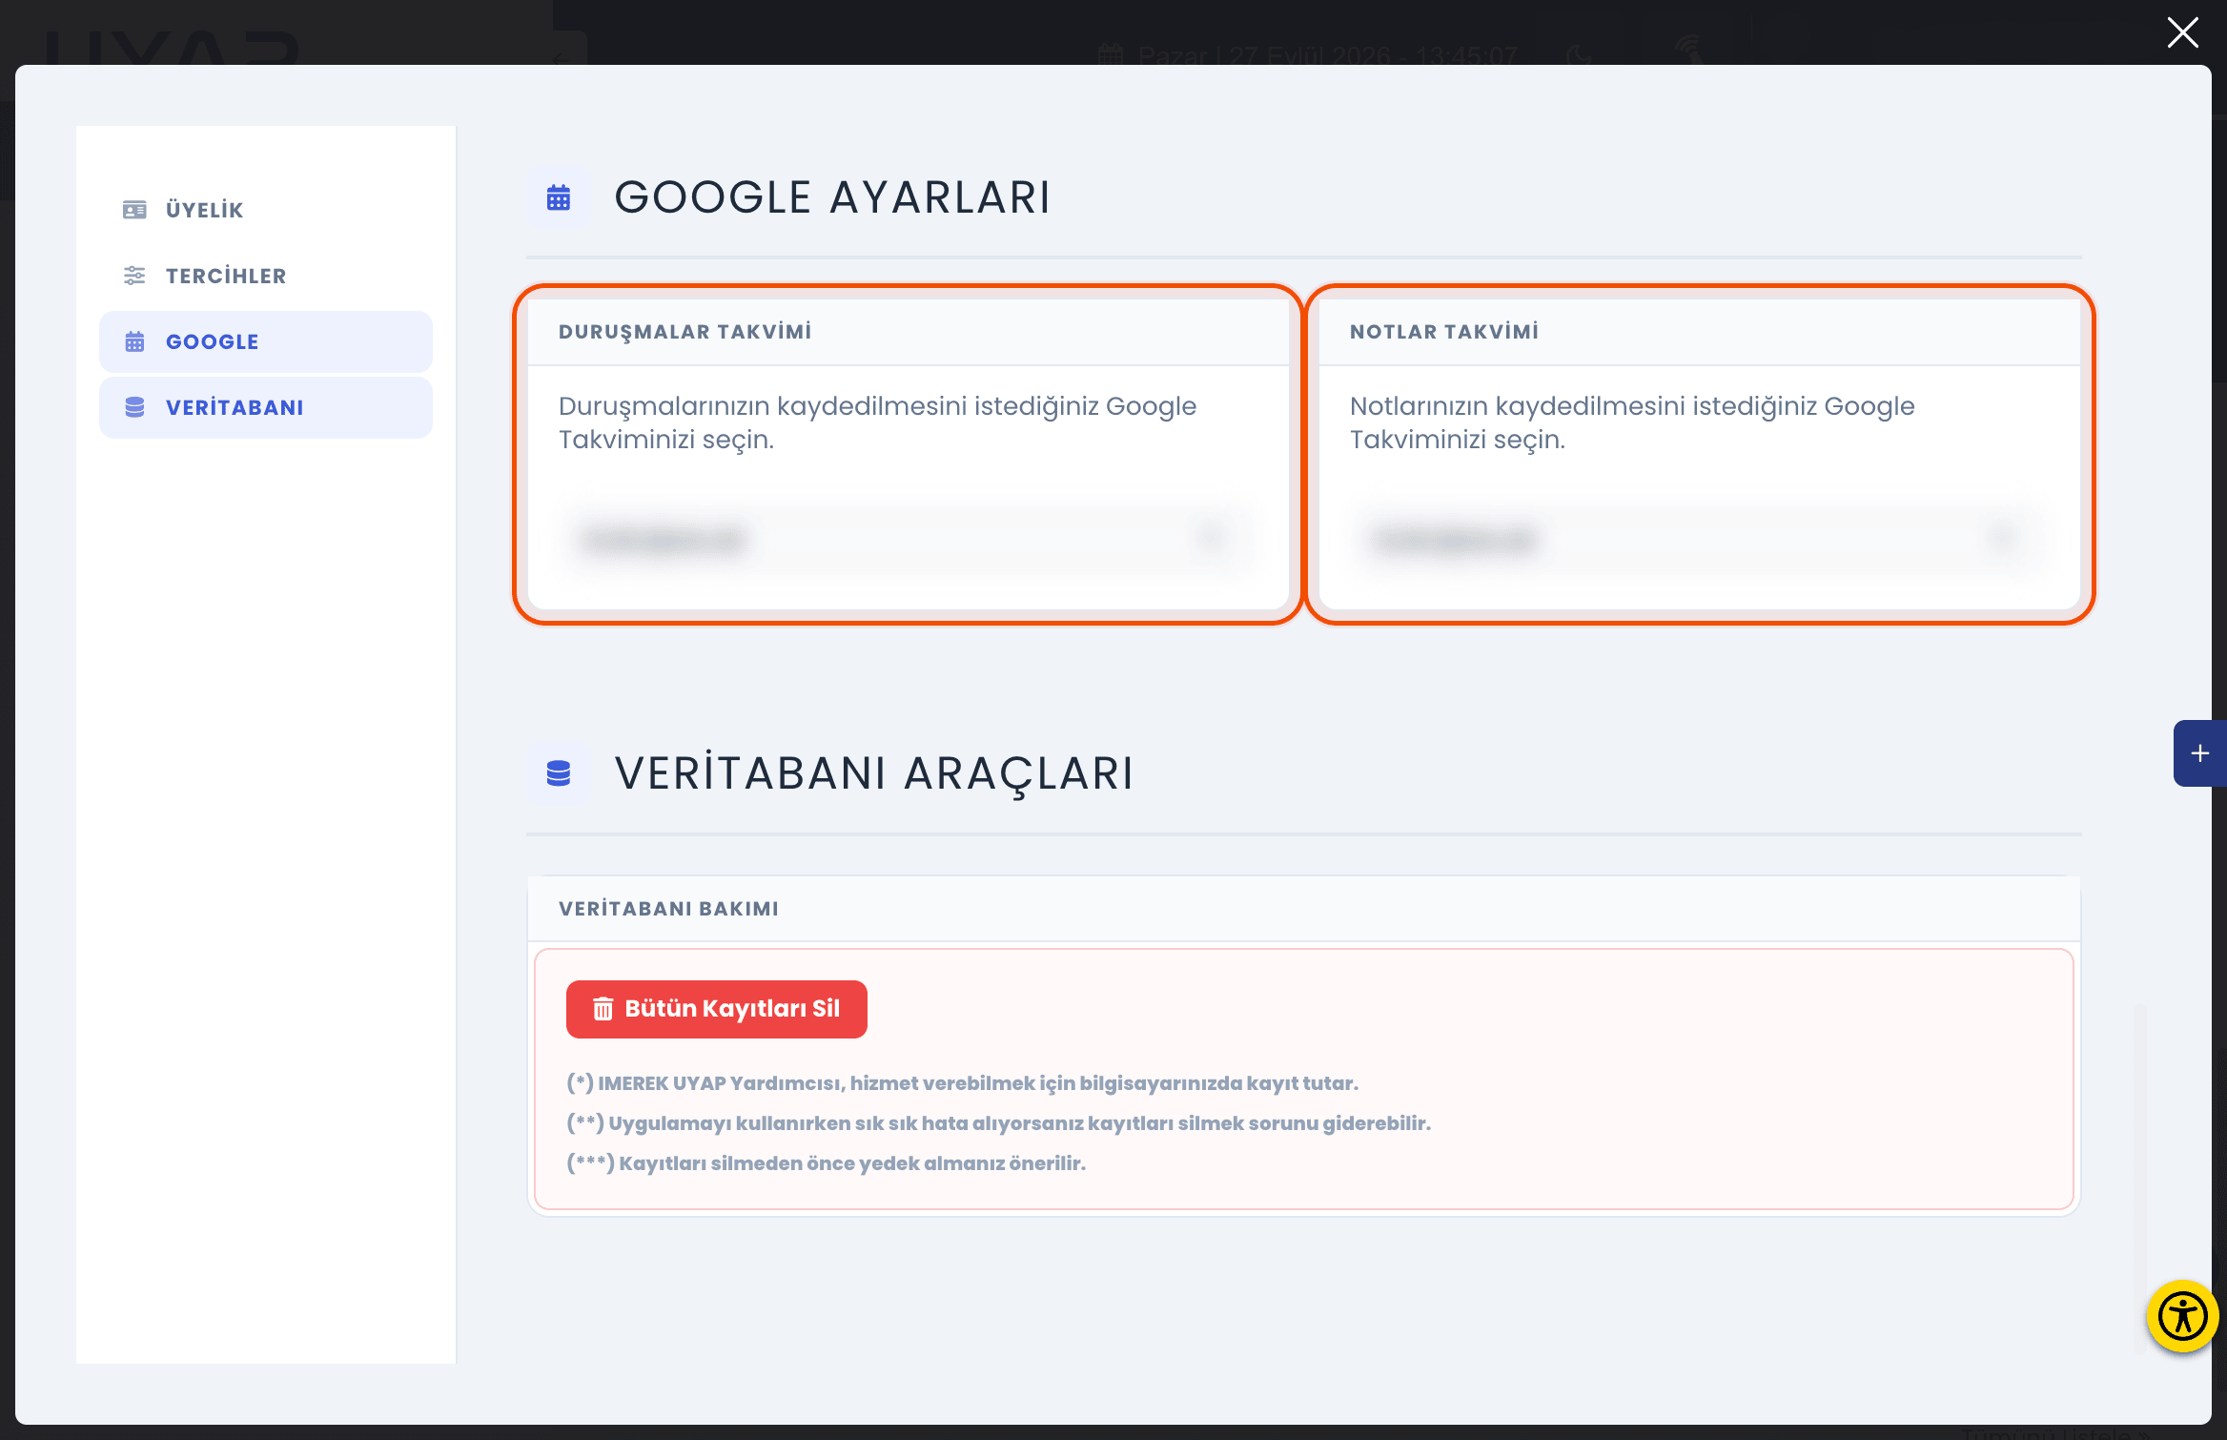2227x1440 pixels.
Task: Open the yellow accessibility widget
Action: 2182,1317
